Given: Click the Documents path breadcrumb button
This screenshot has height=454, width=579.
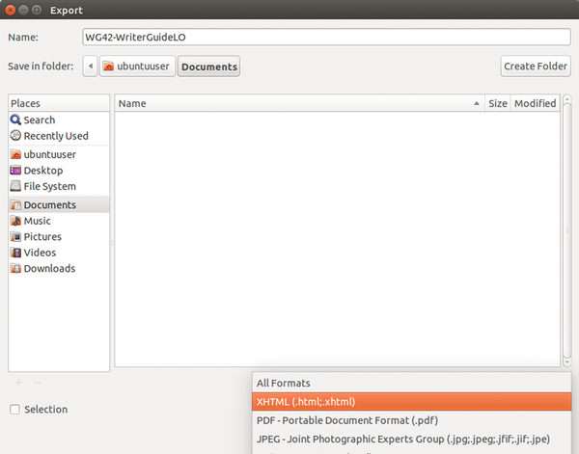Looking at the screenshot, I should click(208, 67).
